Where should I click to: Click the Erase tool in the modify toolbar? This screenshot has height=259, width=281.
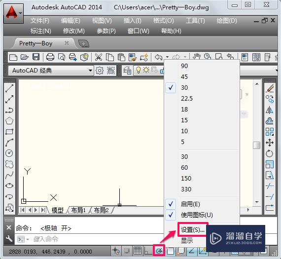coord(270,88)
